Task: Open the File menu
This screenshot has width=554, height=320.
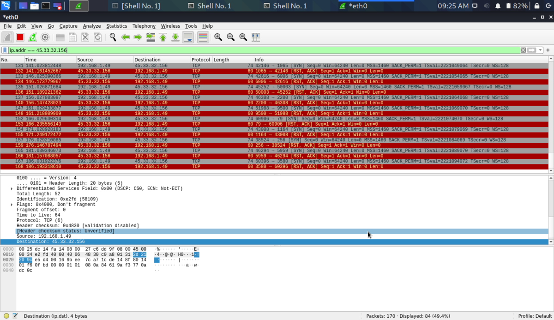Action: tap(7, 26)
